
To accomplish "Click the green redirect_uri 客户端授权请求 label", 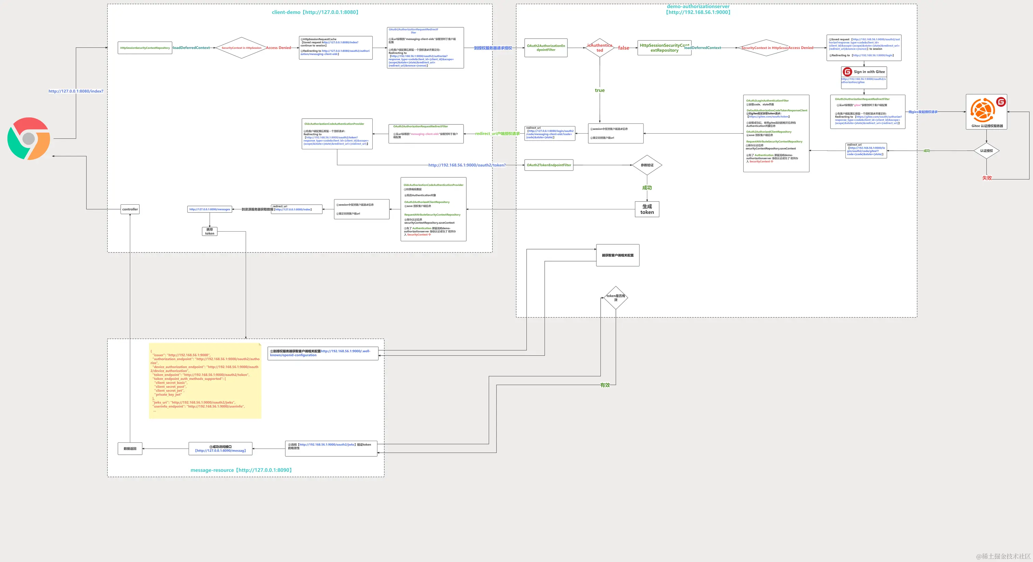I will pyautogui.click(x=498, y=134).
